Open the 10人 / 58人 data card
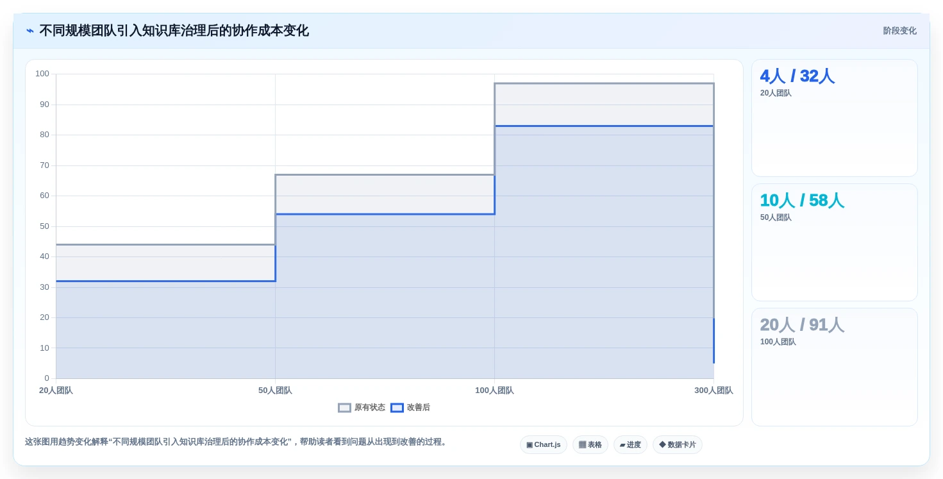Screen dimensions: 943x479 click(x=834, y=242)
